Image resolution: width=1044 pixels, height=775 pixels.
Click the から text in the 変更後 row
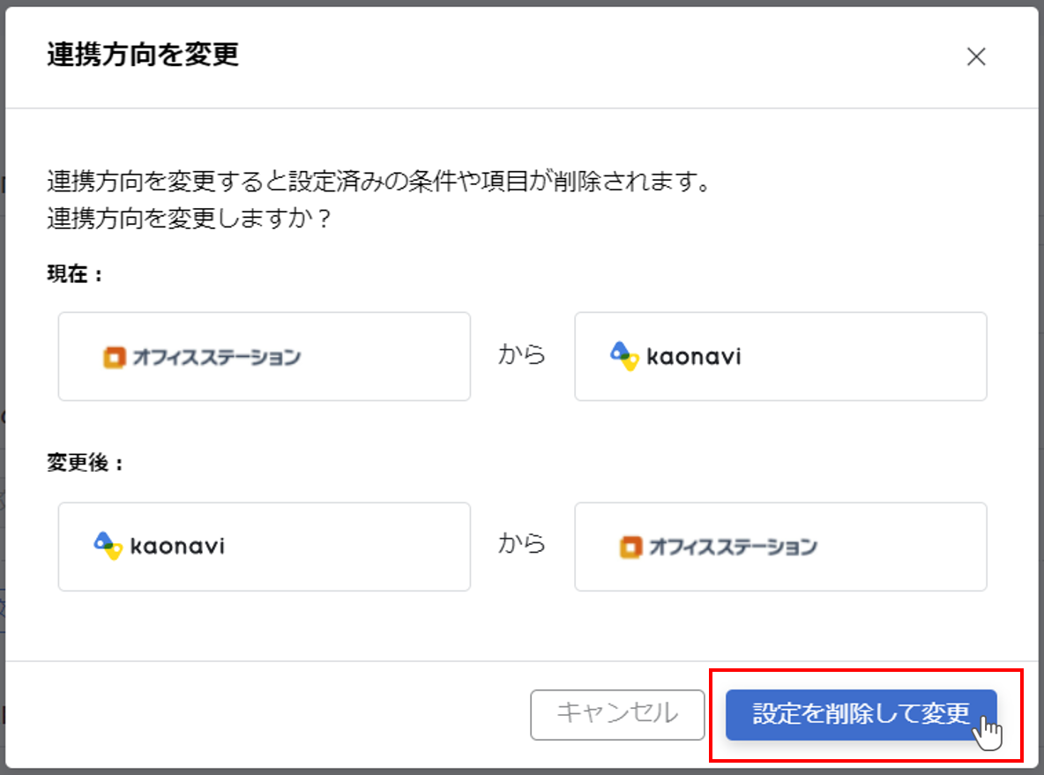tap(522, 545)
